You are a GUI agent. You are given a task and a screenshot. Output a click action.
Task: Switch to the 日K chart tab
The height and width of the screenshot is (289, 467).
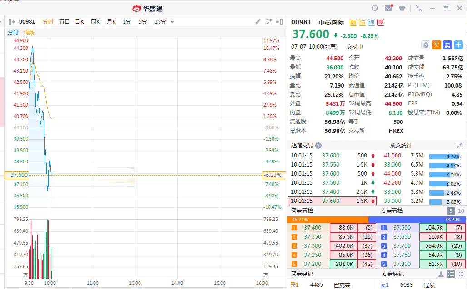(x=79, y=22)
